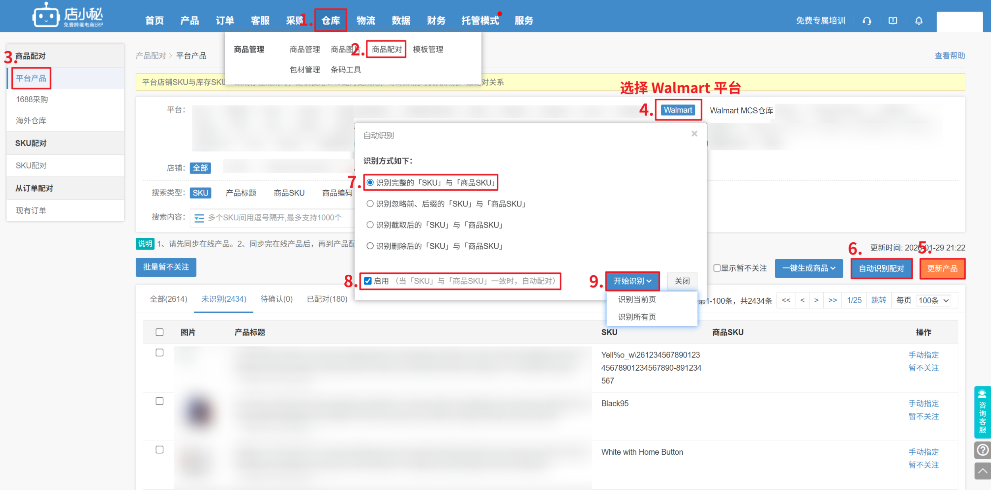Close the auto-recognition dialog with X
Screen dimensions: 991x490
694,134
